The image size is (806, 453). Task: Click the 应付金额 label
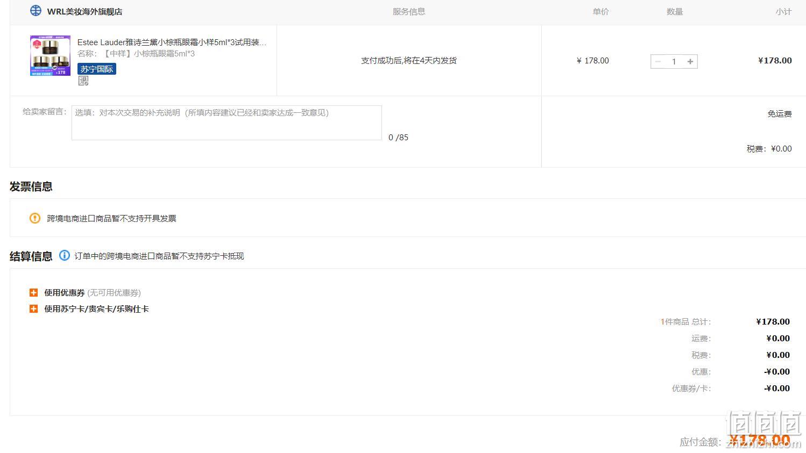(700, 442)
